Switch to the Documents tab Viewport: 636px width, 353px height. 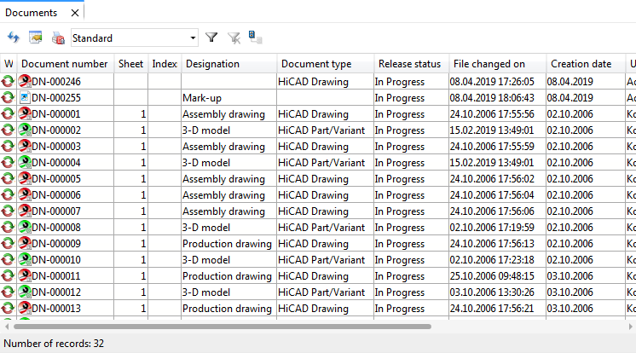coord(30,13)
